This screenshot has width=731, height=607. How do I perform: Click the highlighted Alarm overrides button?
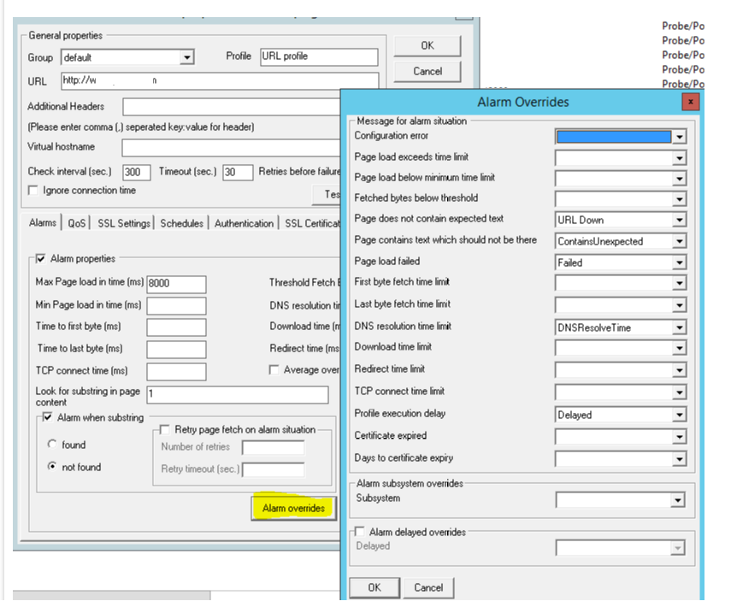pos(293,508)
